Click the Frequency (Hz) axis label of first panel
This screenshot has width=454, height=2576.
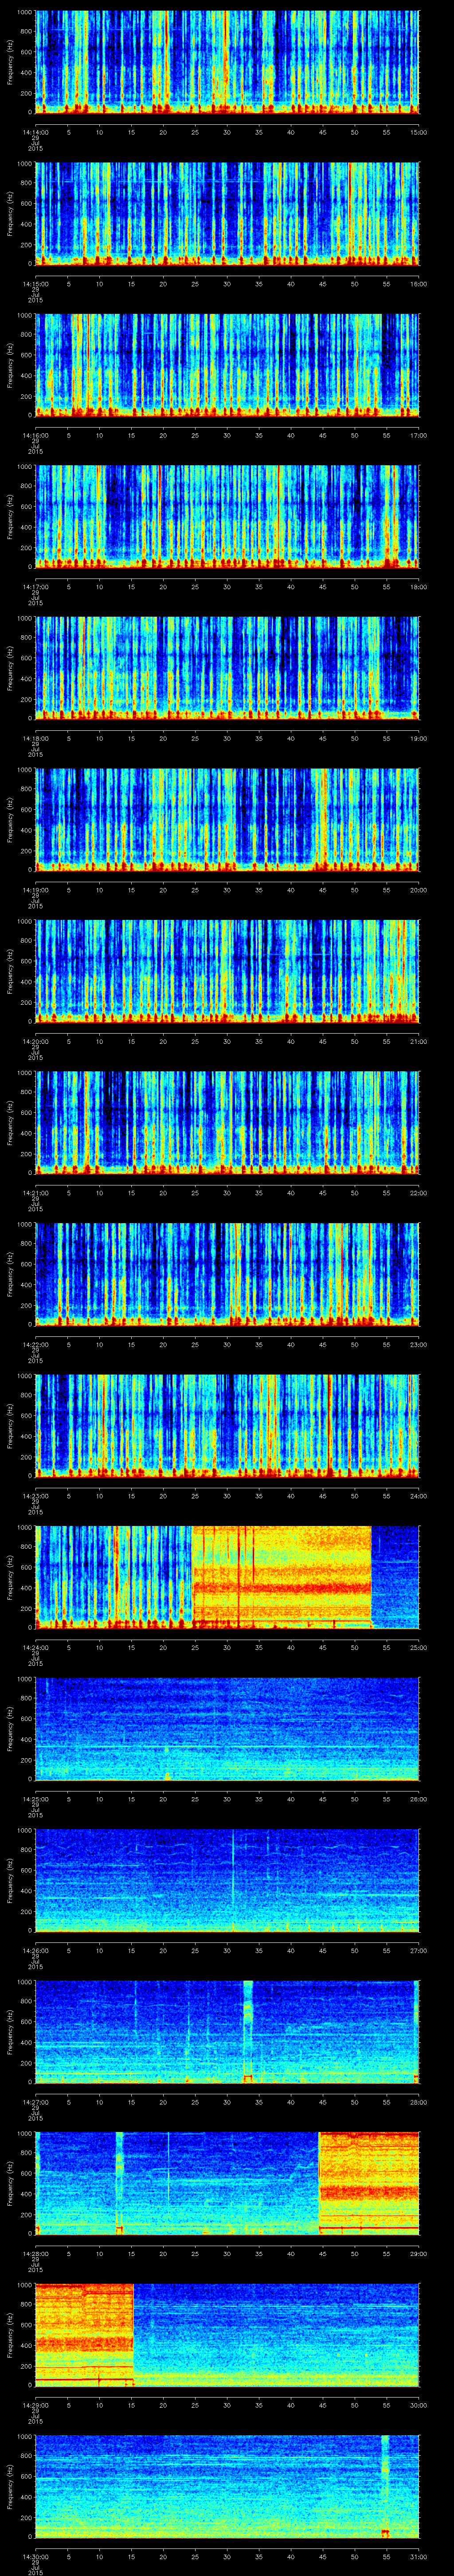click(x=10, y=62)
